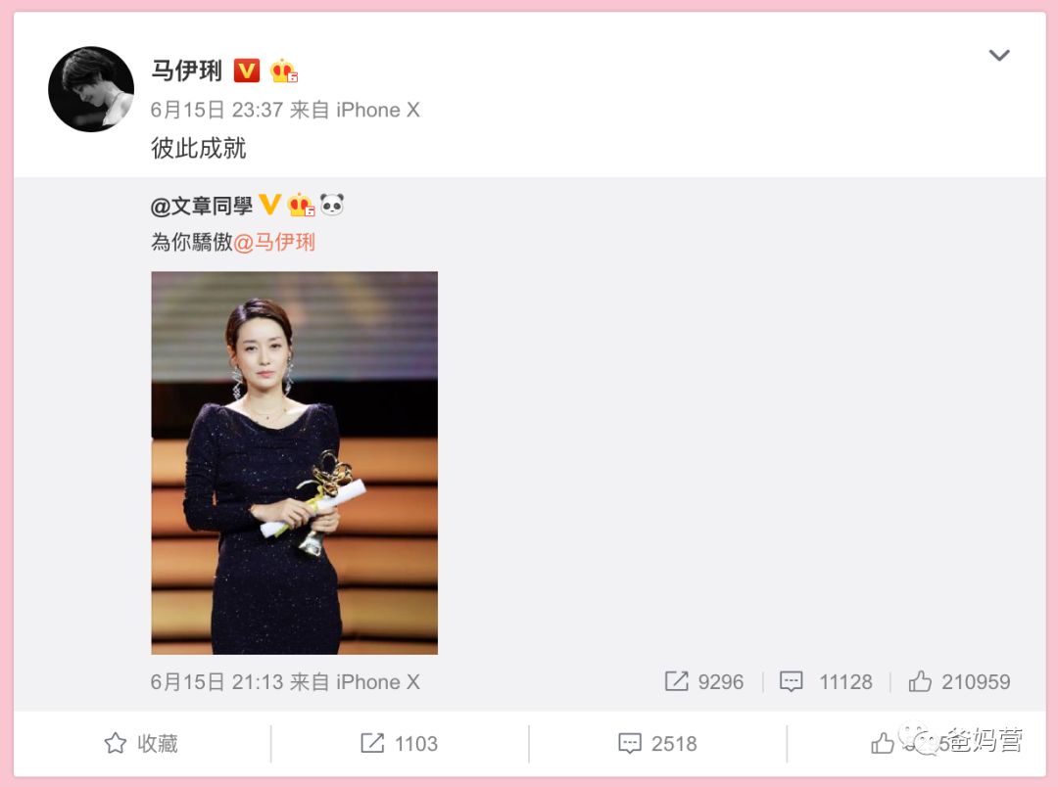Click the orange V verified badge beside 马伊琍
The height and width of the screenshot is (787, 1058).
[246, 70]
